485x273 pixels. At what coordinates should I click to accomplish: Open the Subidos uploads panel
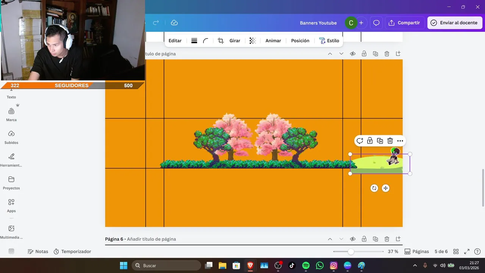pos(11,138)
